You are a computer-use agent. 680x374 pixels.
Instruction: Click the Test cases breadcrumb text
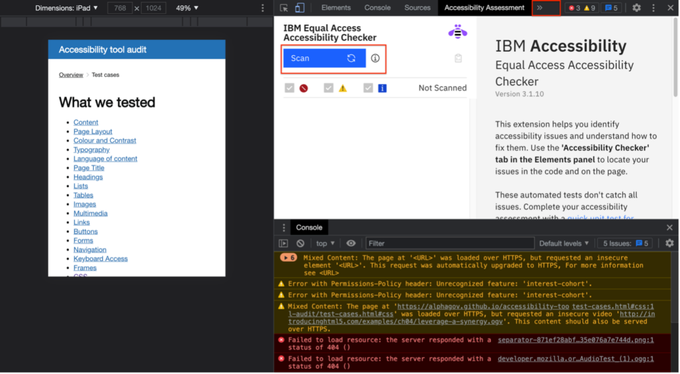coord(105,75)
